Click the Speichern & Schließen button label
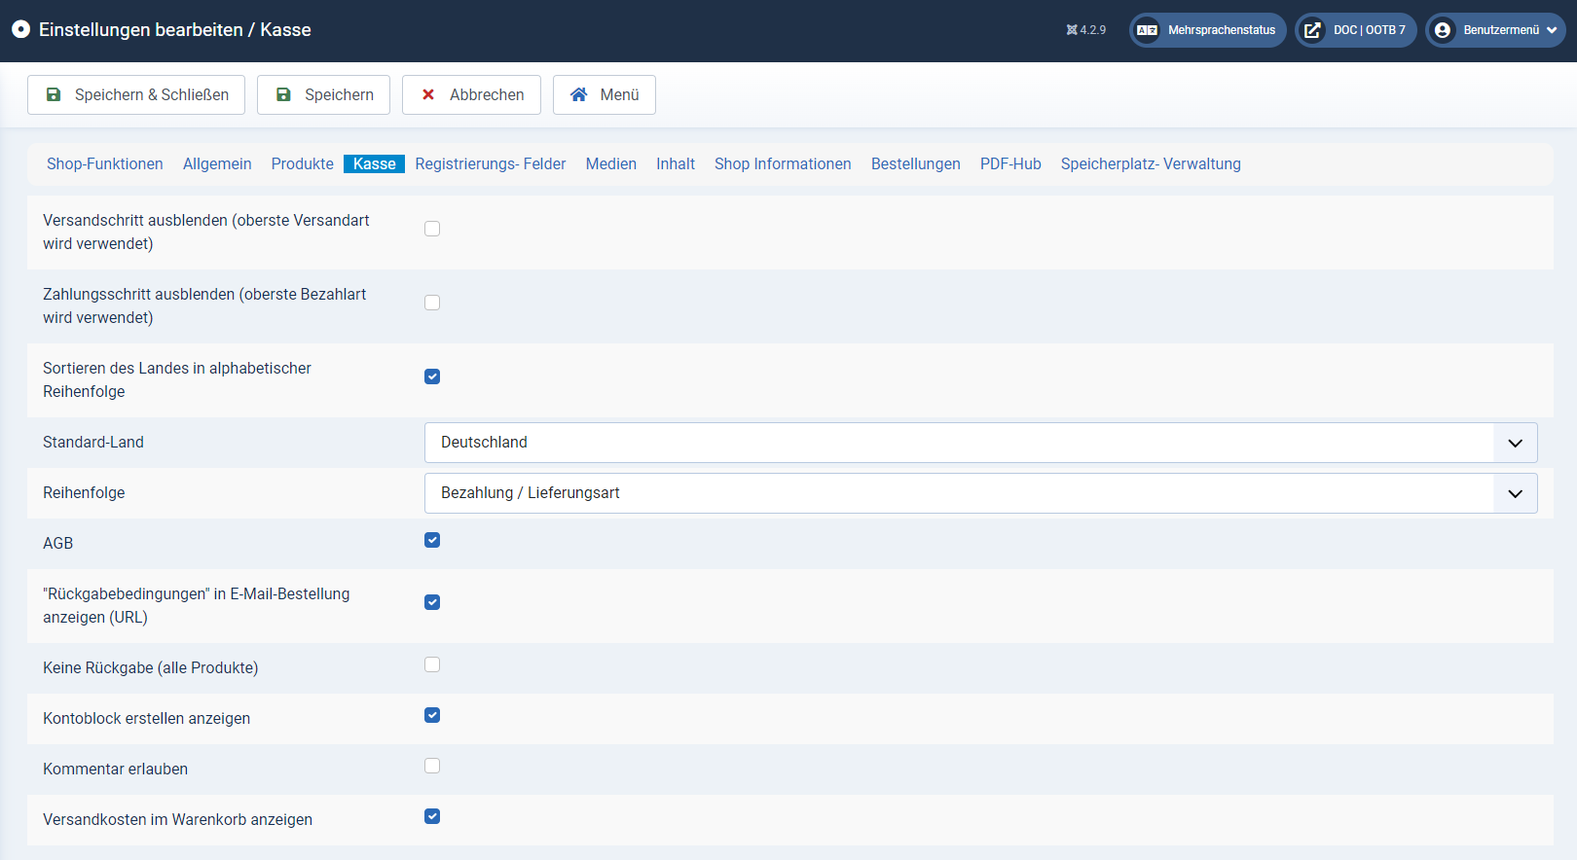 click(x=152, y=94)
